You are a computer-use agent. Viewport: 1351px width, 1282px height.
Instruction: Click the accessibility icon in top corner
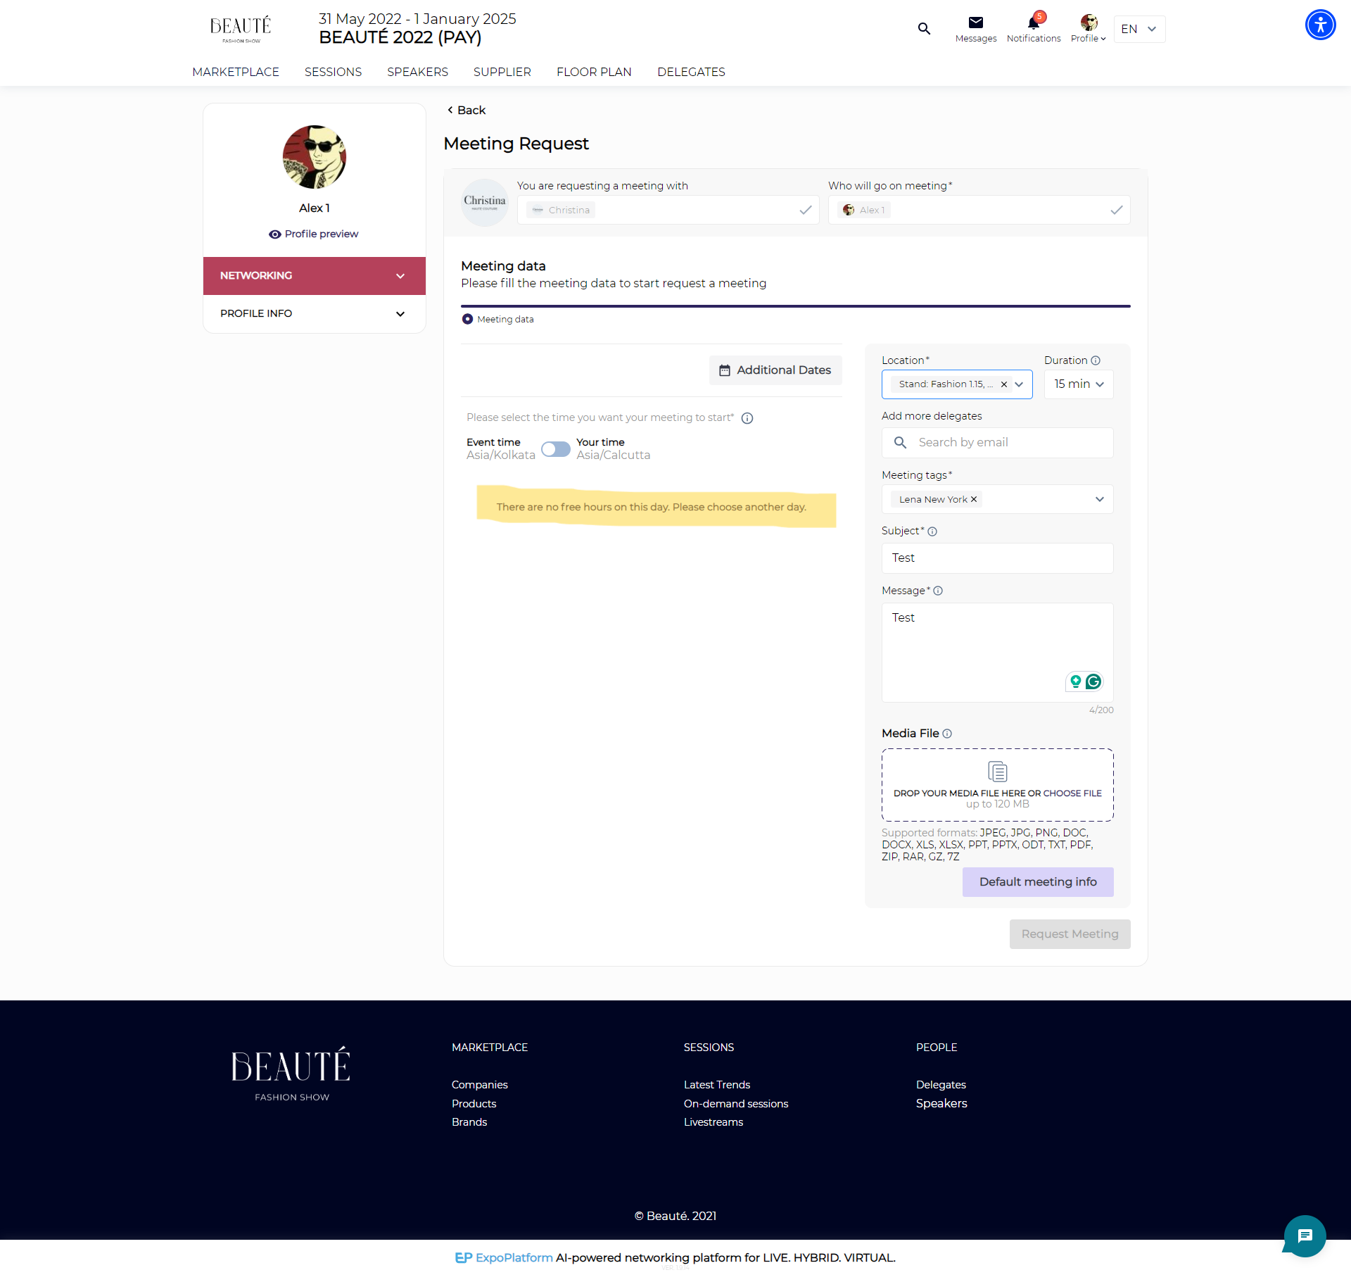coord(1320,25)
